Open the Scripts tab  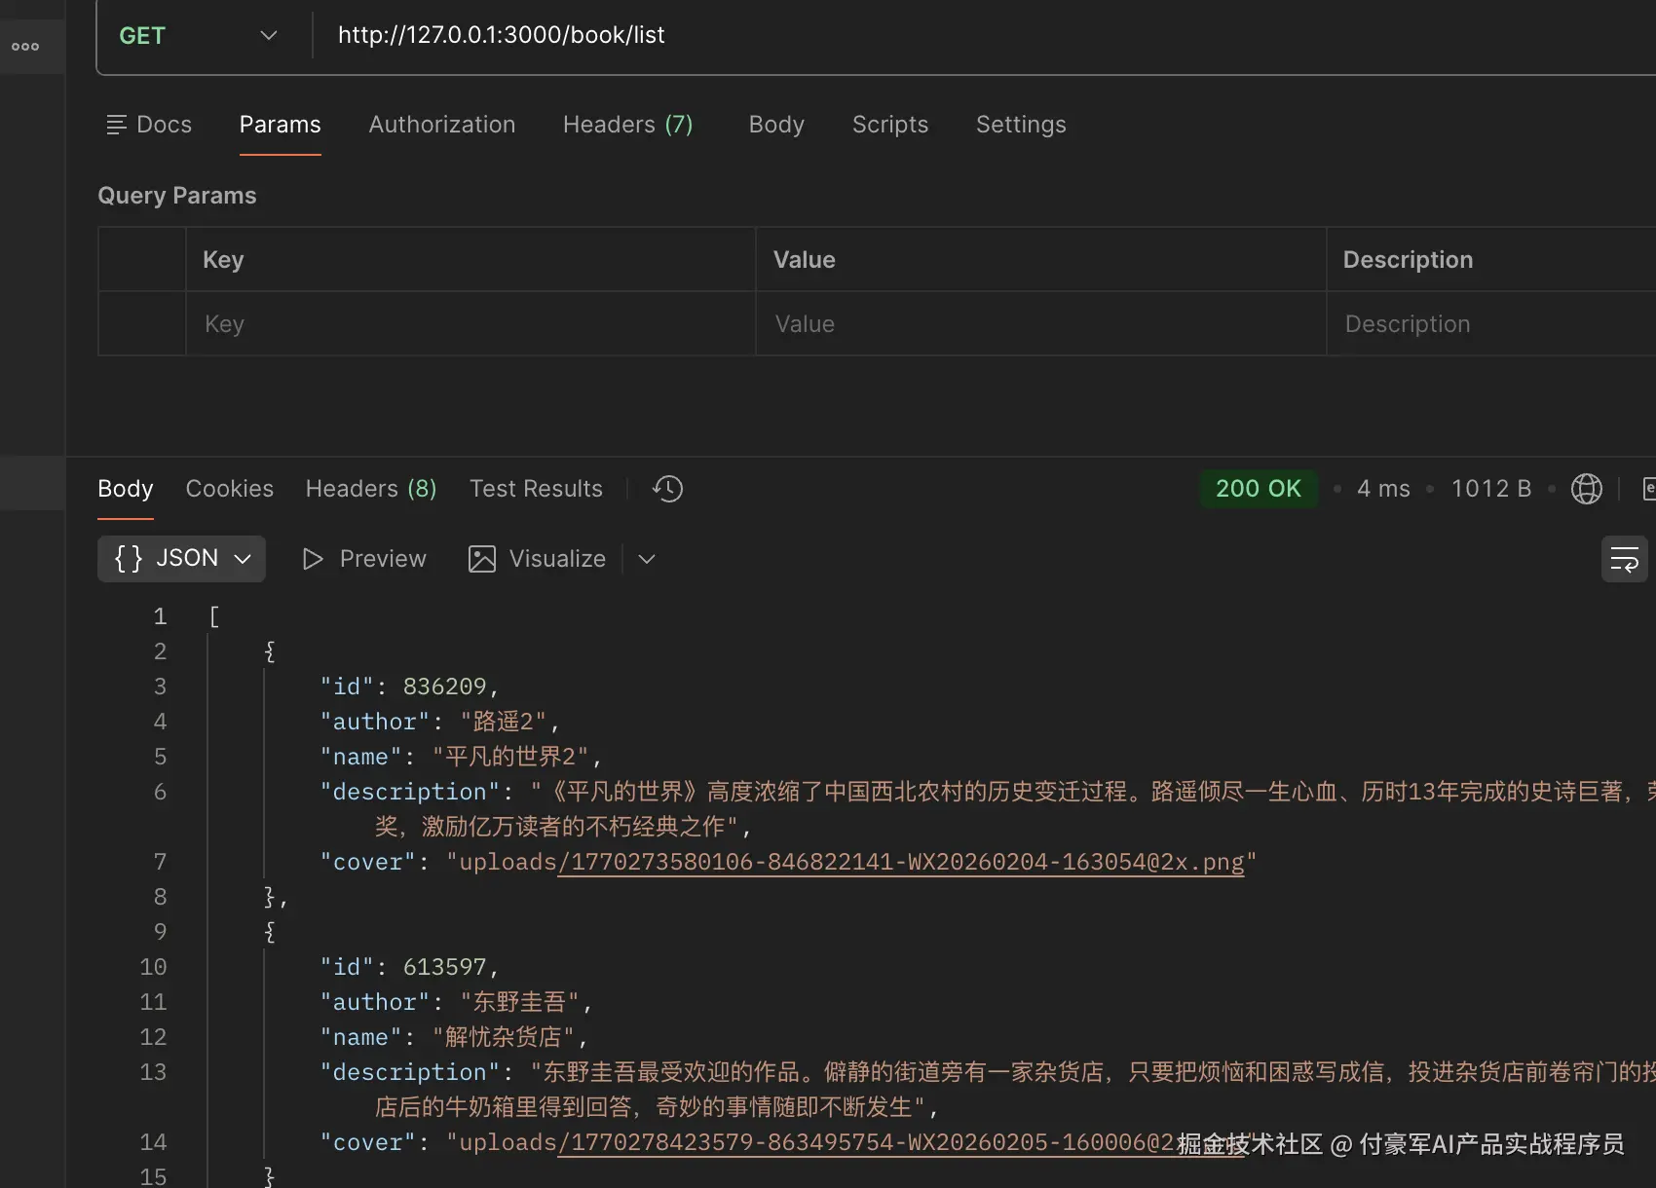pos(889,125)
